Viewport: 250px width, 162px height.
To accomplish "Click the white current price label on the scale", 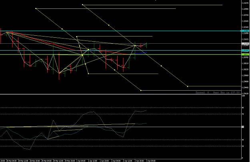I will 245,43.
